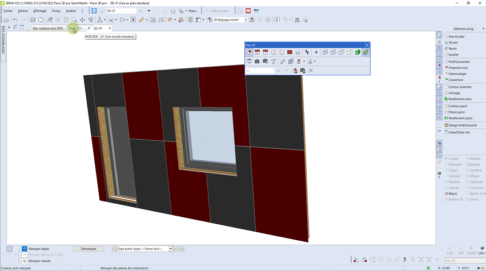The image size is (486, 271).
Task: Open the Type pièce filter dropdown
Action: pos(170,249)
